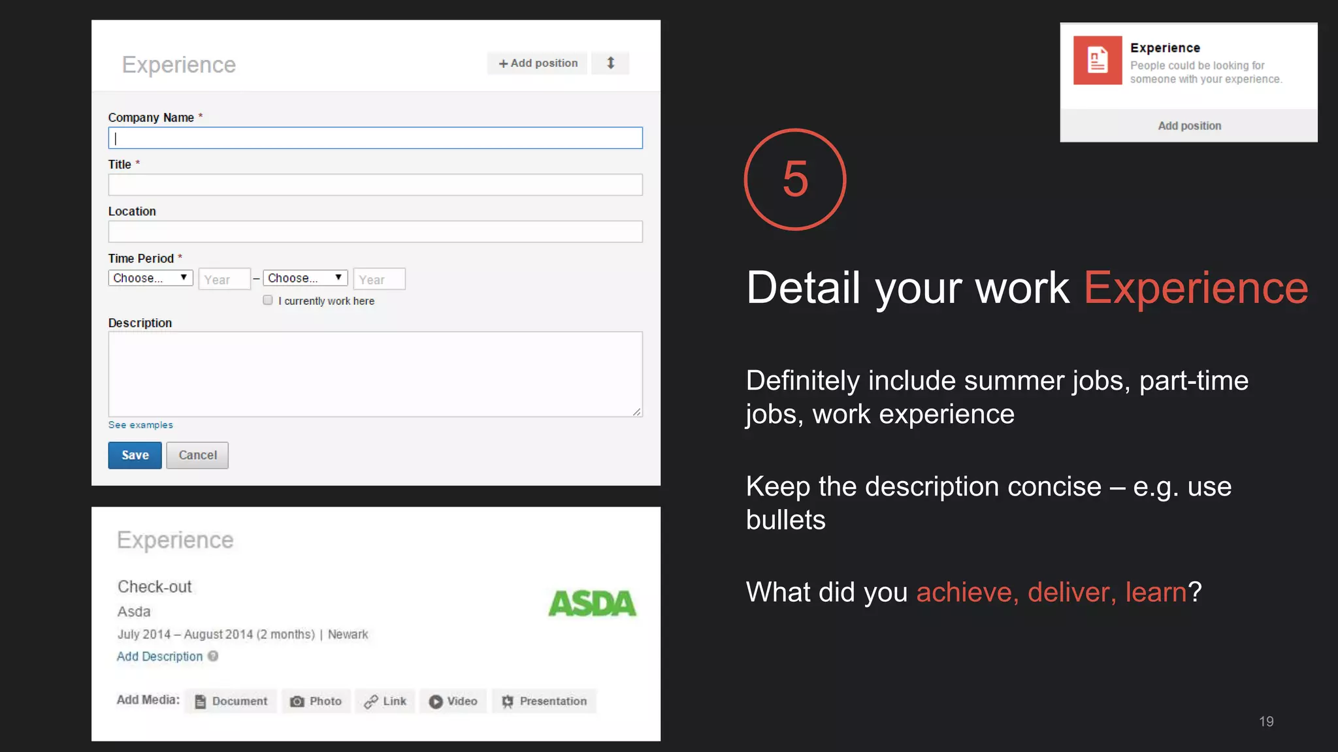Click the Location text field

375,232
